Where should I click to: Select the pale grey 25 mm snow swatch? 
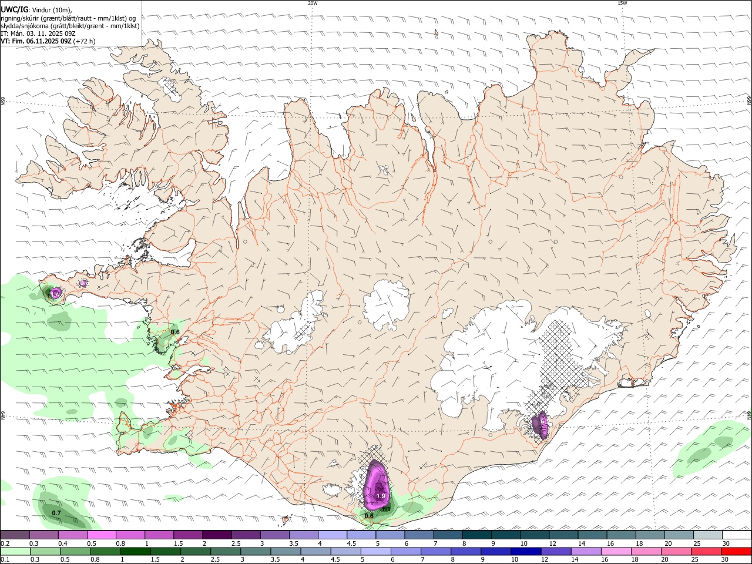(x=709, y=535)
